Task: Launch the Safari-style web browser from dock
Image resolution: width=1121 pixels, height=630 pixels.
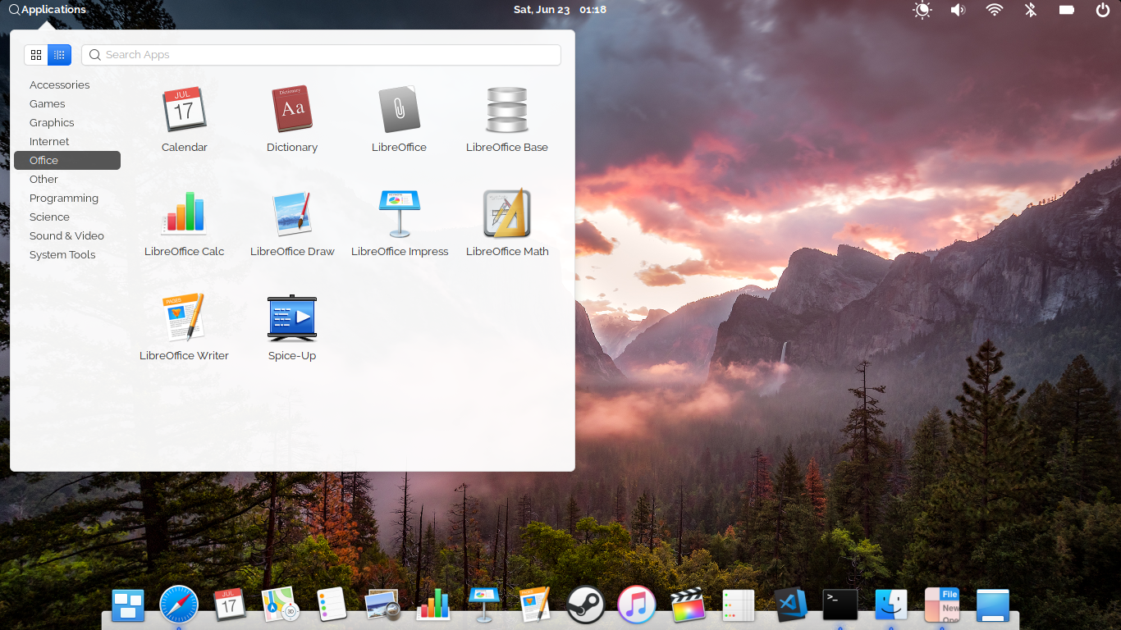Action: [178, 605]
